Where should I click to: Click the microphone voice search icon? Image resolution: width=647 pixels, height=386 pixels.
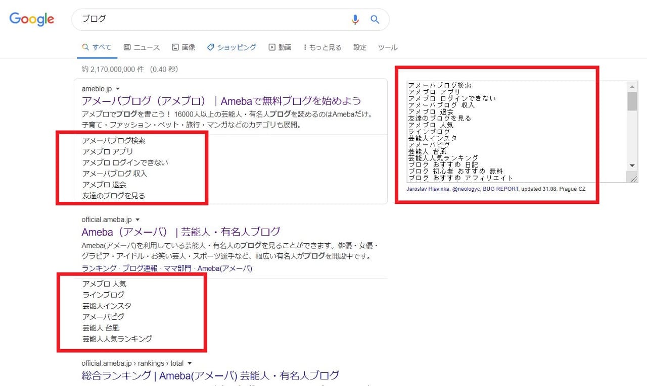point(355,19)
